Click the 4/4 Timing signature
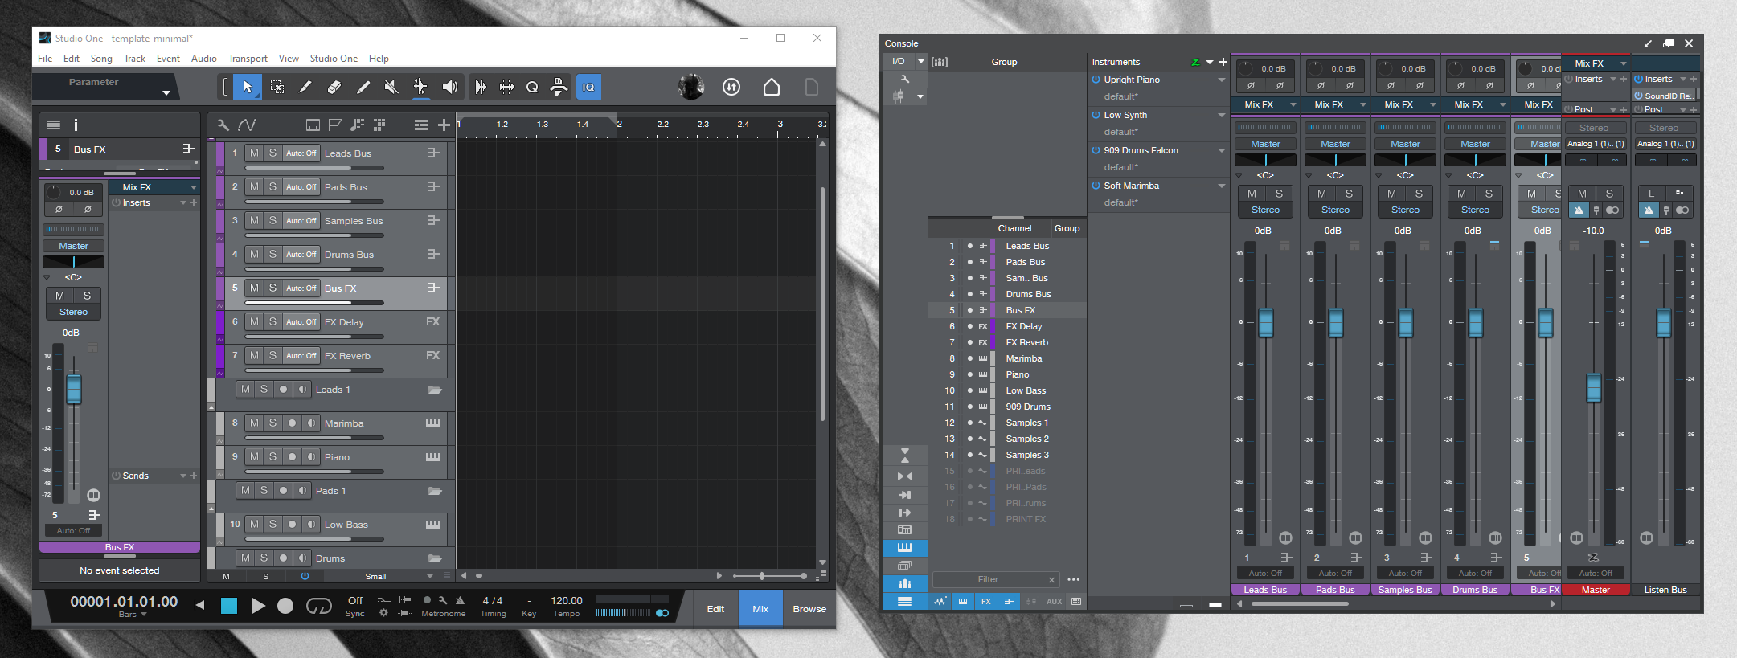Viewport: 1737px width, 658px height. pyautogui.click(x=493, y=600)
